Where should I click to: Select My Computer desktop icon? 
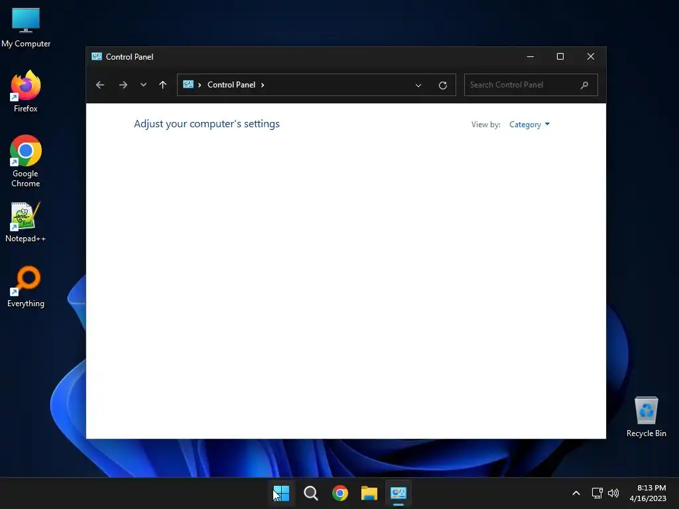point(26,28)
